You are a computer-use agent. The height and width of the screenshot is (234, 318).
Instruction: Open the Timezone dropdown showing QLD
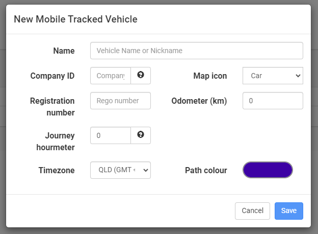coord(120,170)
